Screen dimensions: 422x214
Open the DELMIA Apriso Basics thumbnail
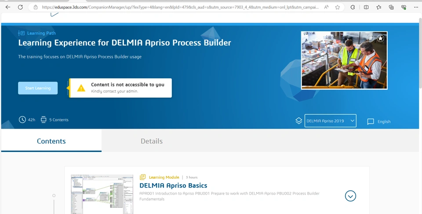coord(102,194)
